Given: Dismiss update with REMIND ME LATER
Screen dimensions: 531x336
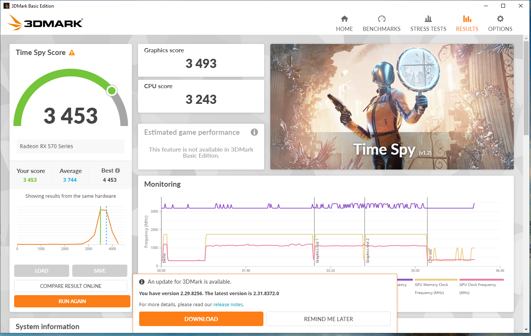Looking at the screenshot, I should coord(328,319).
